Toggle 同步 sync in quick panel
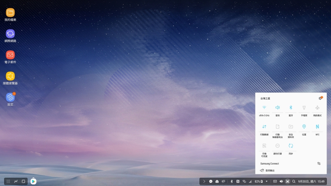331x186 pixels. click(x=291, y=146)
